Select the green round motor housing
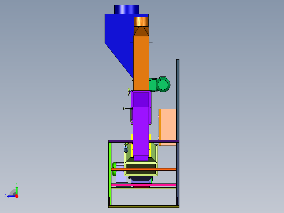 tap(163, 85)
